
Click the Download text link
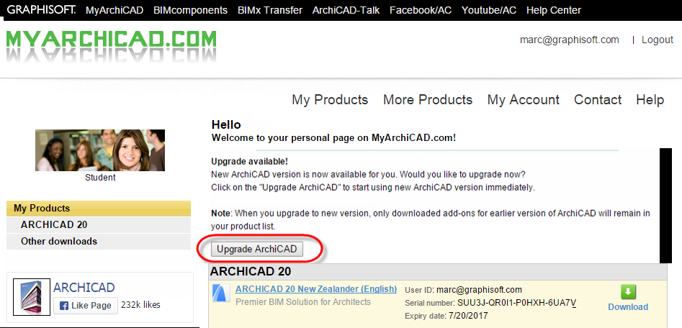pyautogui.click(x=628, y=306)
